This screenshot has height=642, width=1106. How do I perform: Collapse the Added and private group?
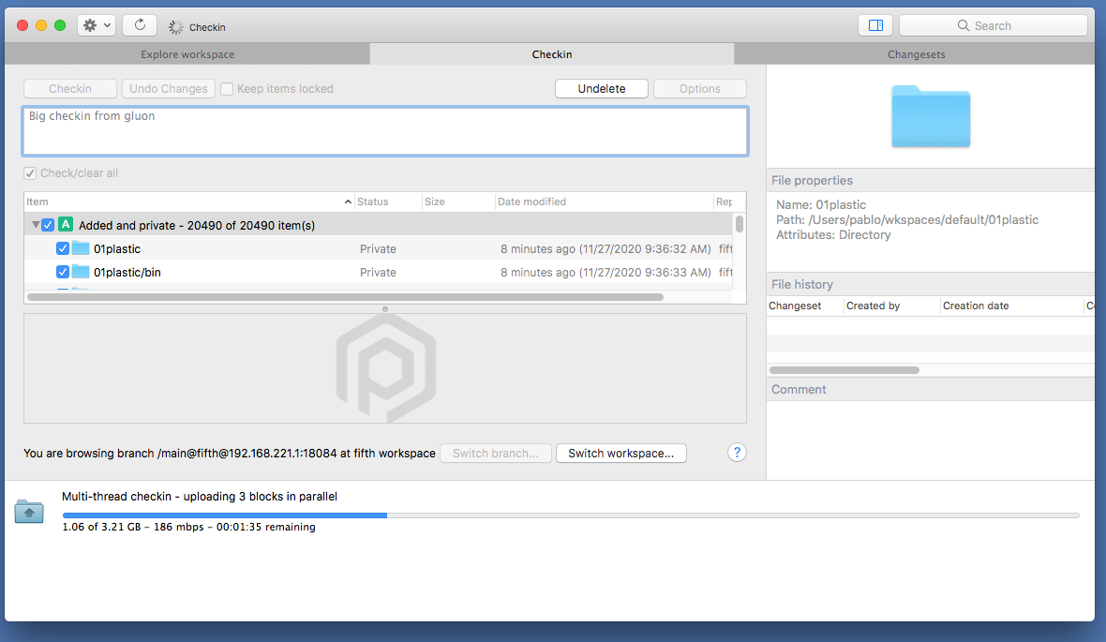point(35,224)
